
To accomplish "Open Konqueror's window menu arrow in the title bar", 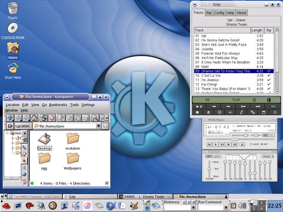I will (7, 98).
